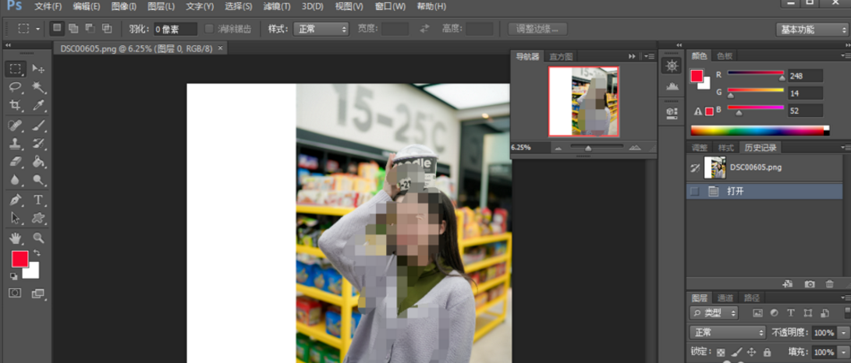Toggle checkbox beside 打开 history state
The height and width of the screenshot is (363, 851).
coord(694,191)
